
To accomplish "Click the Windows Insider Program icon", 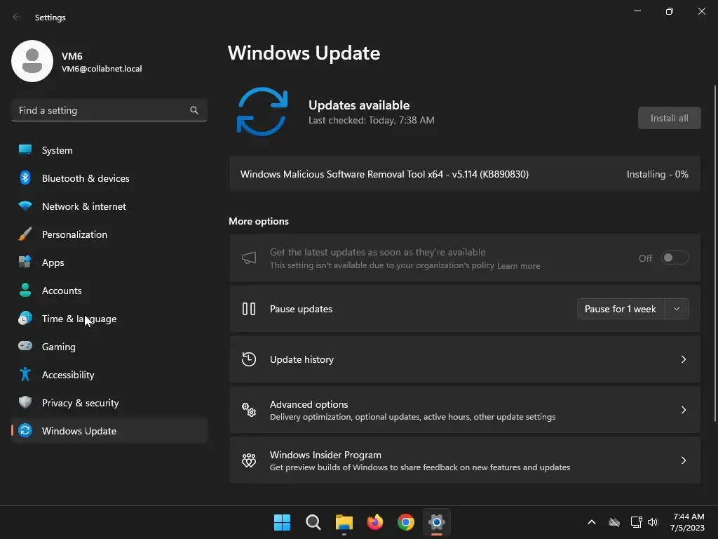I will (x=249, y=460).
